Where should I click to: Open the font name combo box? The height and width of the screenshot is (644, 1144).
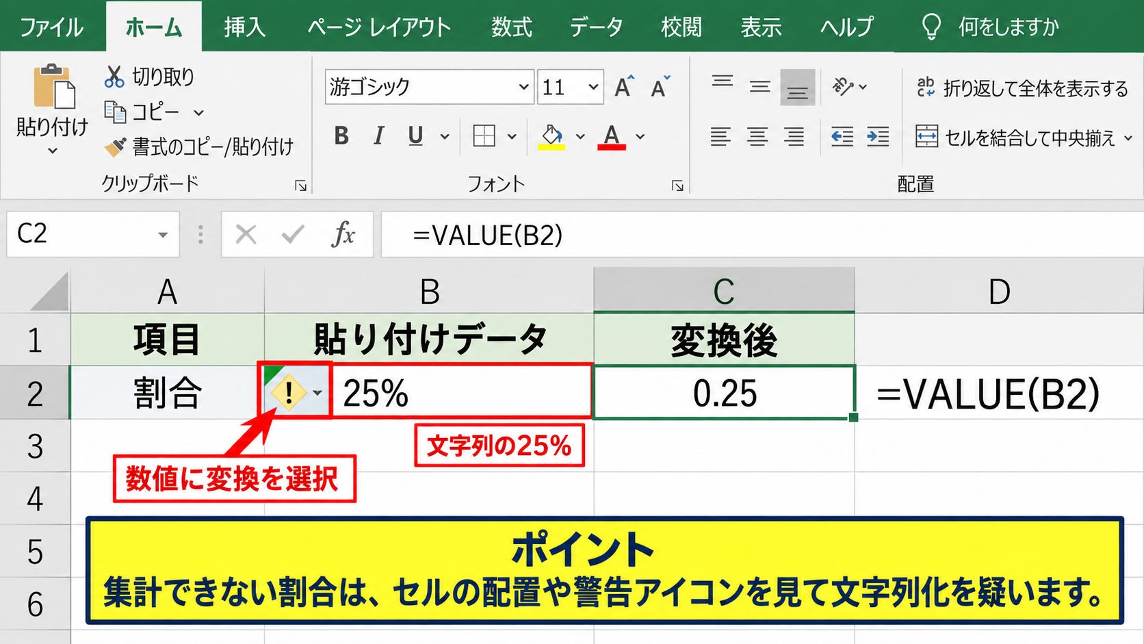coord(429,87)
